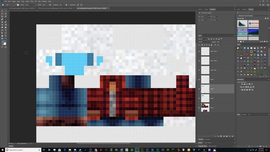270x152 pixels.
Task: Apply the None style swatch in Styles
Action: point(238,48)
